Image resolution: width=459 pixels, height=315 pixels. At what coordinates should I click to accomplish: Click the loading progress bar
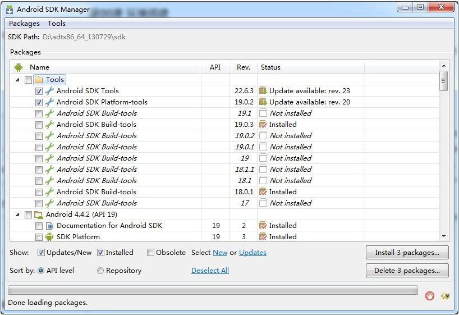coord(213,290)
